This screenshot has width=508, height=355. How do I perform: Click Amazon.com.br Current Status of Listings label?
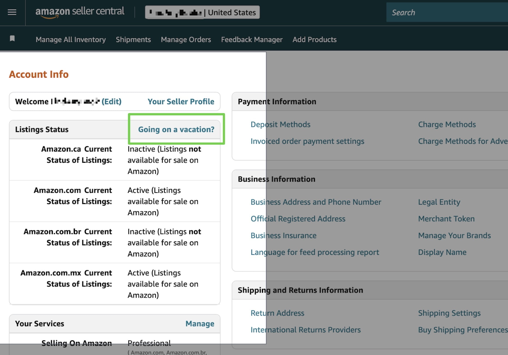point(68,237)
